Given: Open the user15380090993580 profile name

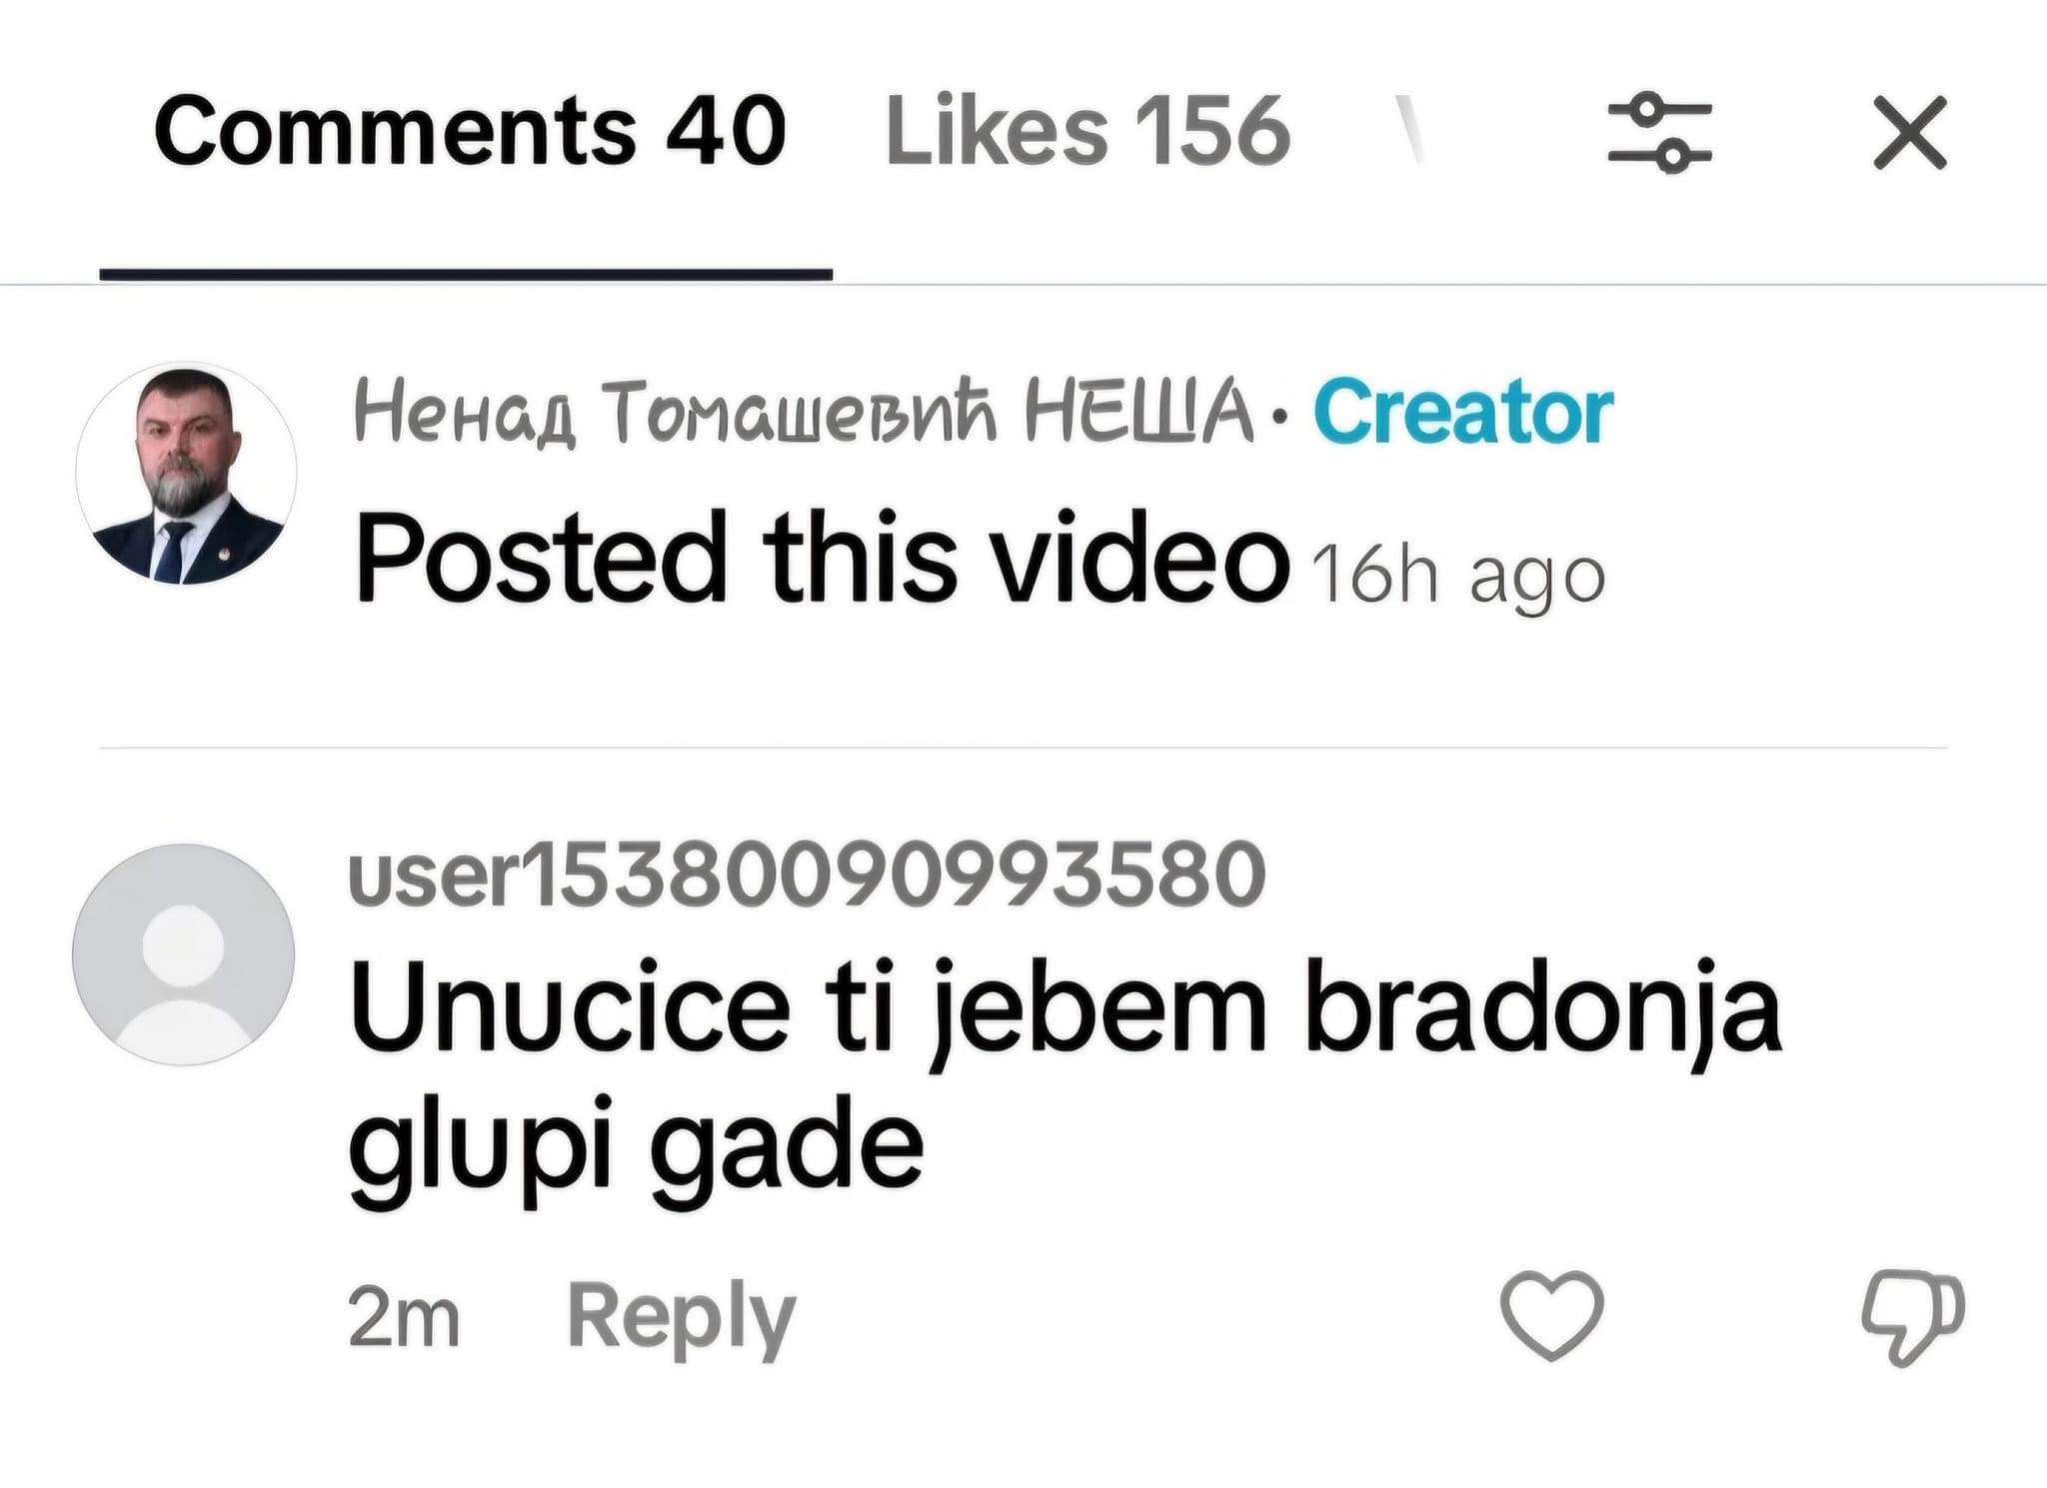Looking at the screenshot, I should 808,873.
